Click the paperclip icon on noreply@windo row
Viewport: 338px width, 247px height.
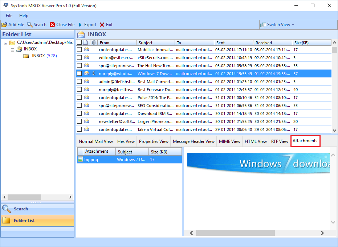click(94, 73)
